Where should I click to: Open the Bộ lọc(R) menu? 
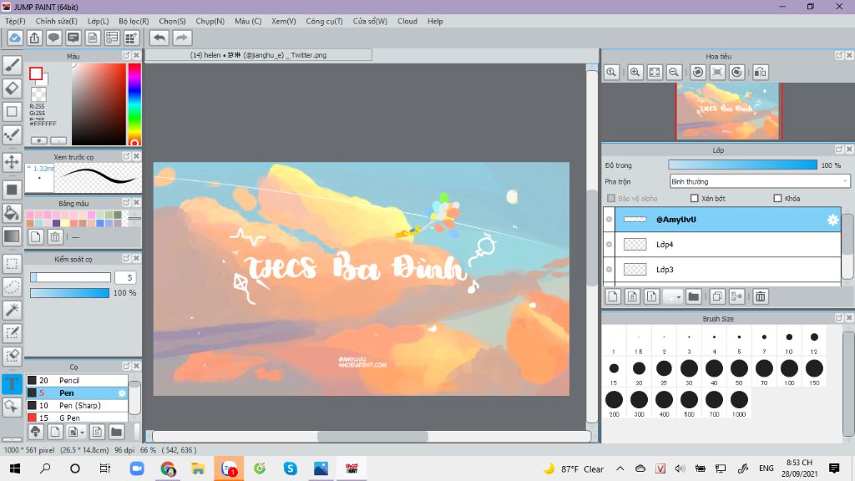pyautogui.click(x=134, y=21)
